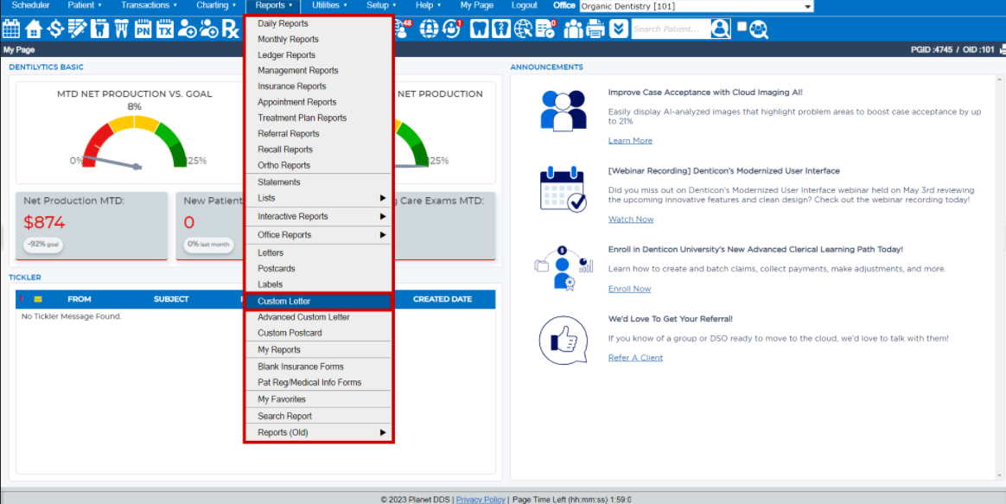Expand the Lists submenu
The image size is (1006, 504).
tap(318, 198)
